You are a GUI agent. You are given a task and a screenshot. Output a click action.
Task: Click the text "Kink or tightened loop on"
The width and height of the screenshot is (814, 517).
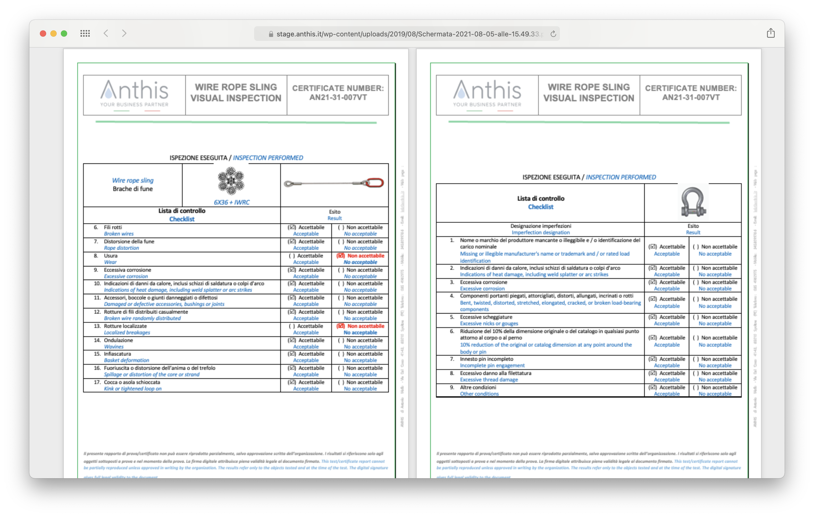[132, 388]
